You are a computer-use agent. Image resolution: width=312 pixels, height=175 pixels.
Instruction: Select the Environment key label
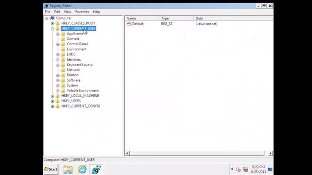[77, 49]
